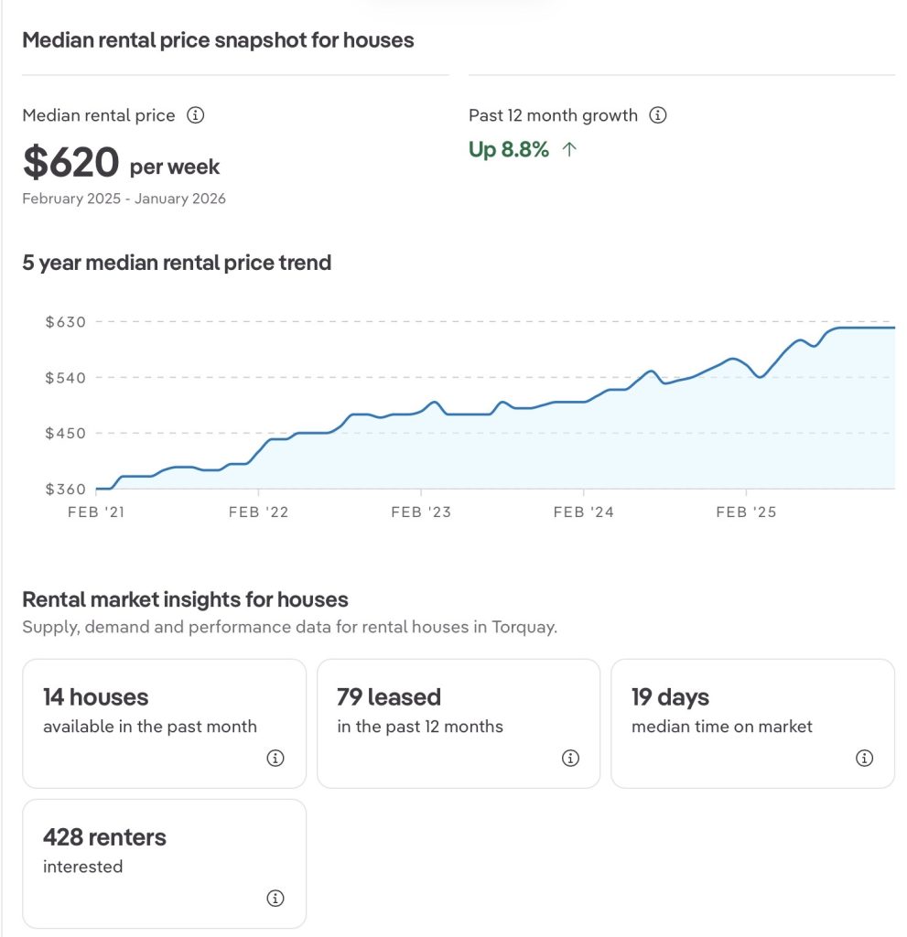Click the $620 median price figure
The image size is (907, 937).
[71, 163]
